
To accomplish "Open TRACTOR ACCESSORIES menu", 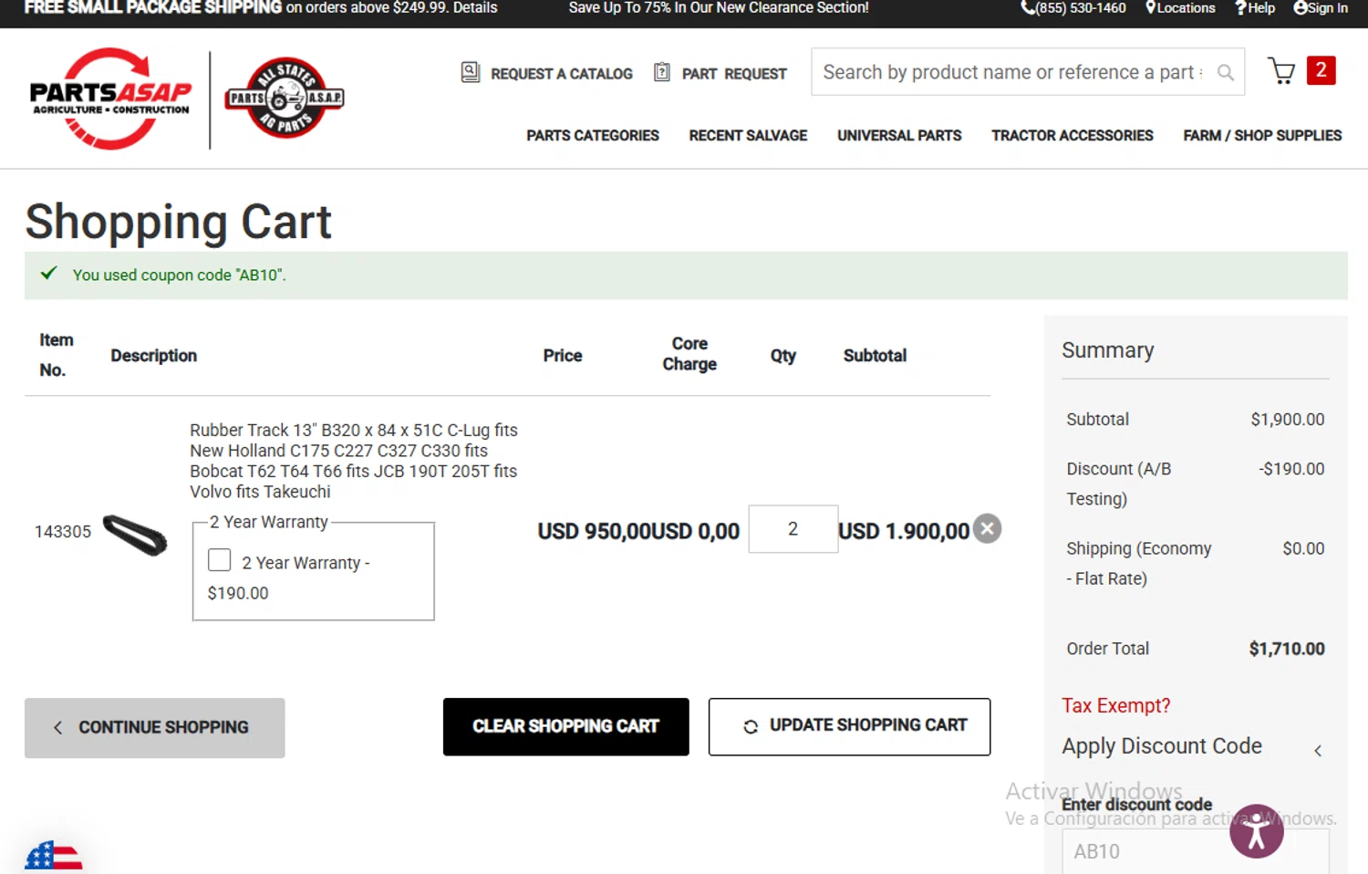I will point(1073,136).
